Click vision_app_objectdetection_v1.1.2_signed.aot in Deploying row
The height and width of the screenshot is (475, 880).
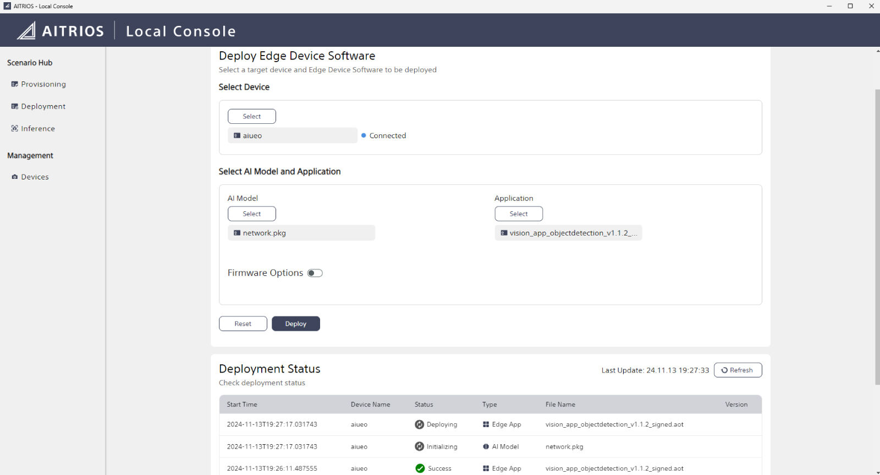[614, 424]
